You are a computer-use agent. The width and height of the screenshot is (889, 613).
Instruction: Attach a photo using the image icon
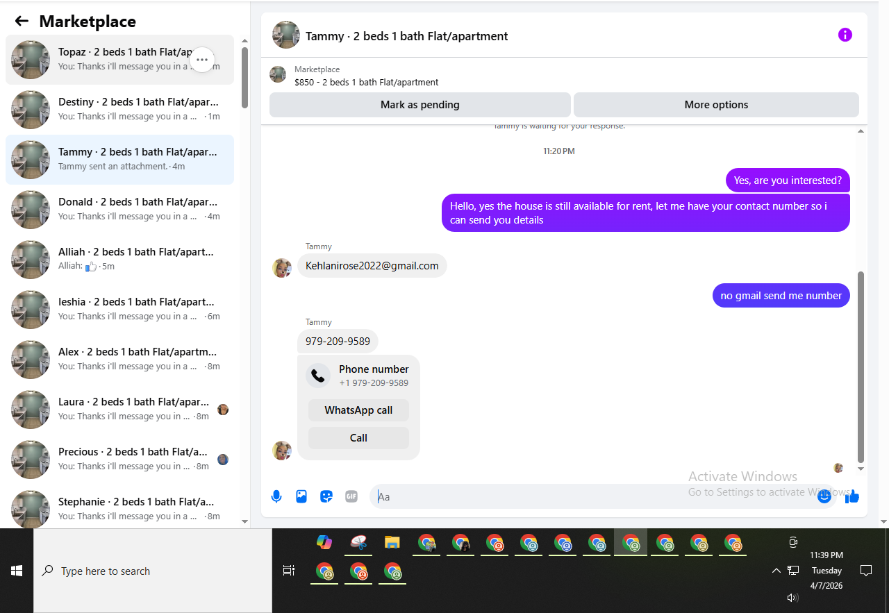coord(301,496)
